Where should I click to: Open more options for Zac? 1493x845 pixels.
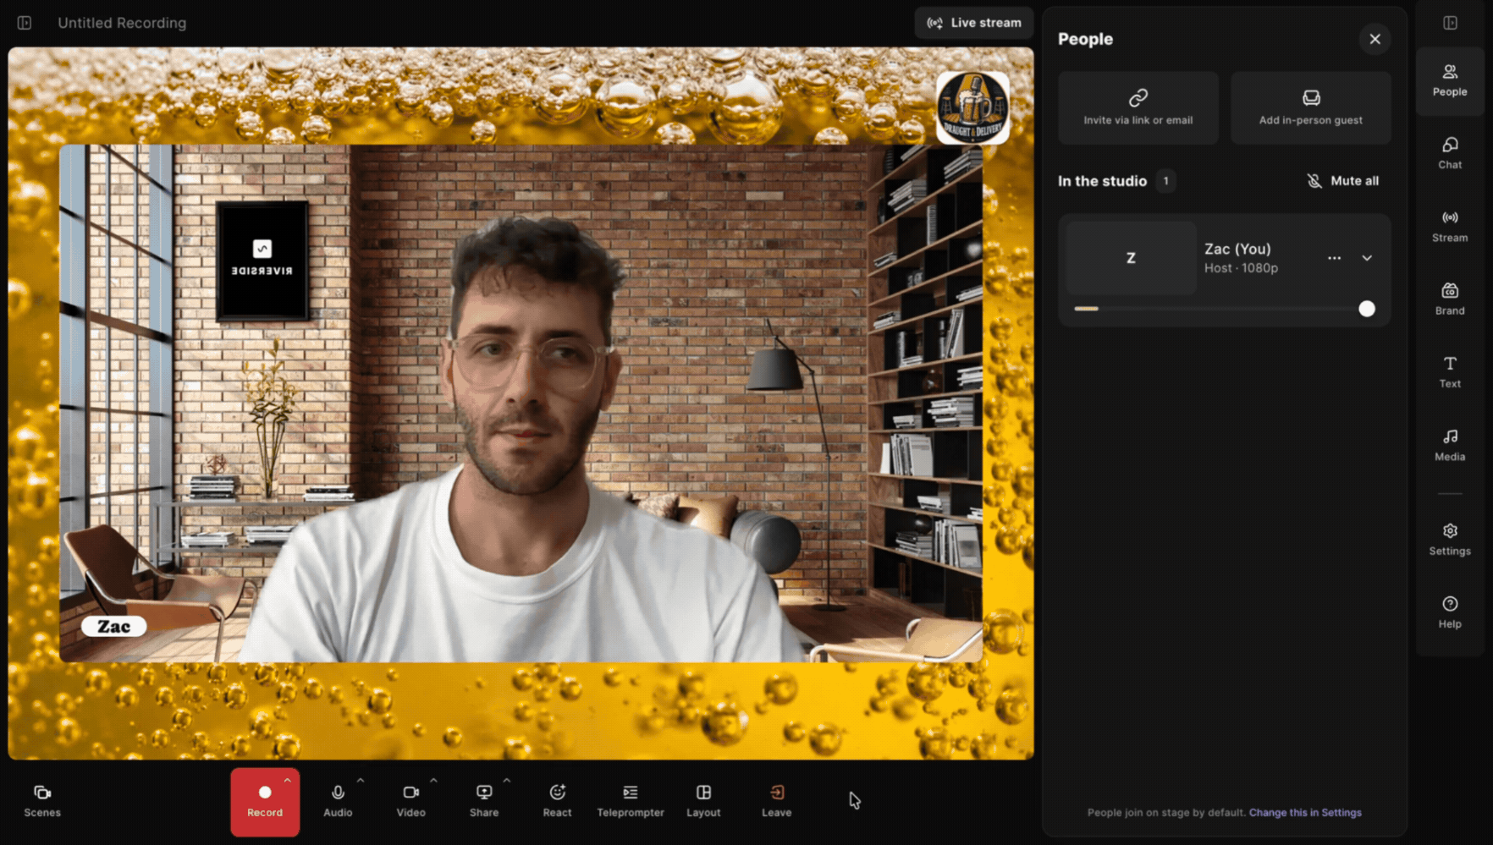1334,258
